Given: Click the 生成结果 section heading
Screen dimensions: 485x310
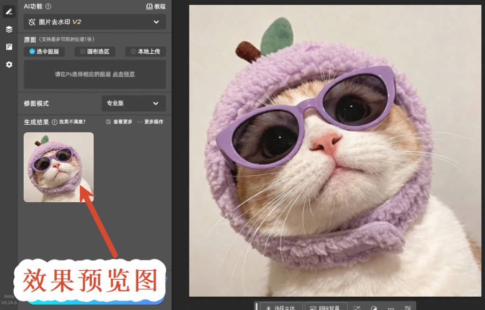Looking at the screenshot, I should pyautogui.click(x=36, y=122).
